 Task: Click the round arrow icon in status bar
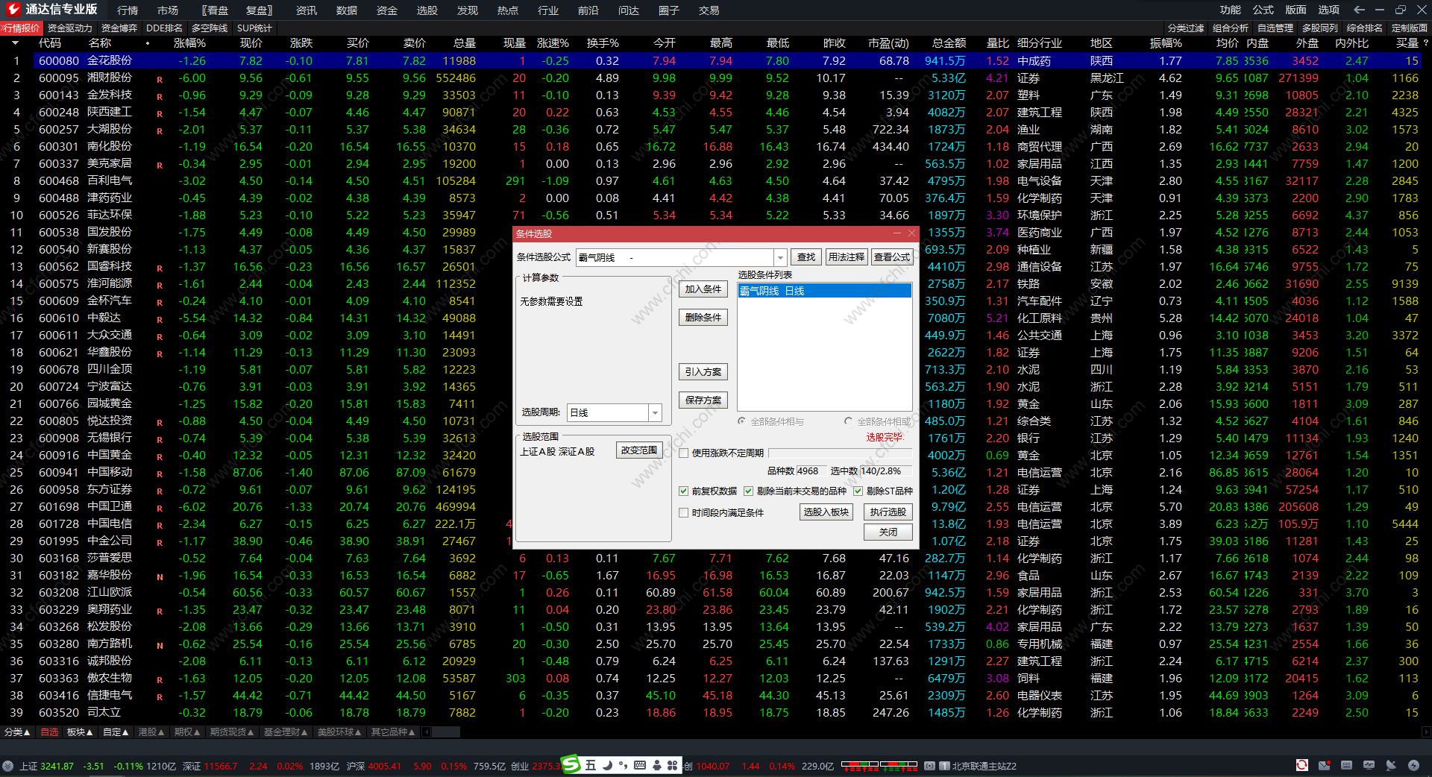coord(7,766)
